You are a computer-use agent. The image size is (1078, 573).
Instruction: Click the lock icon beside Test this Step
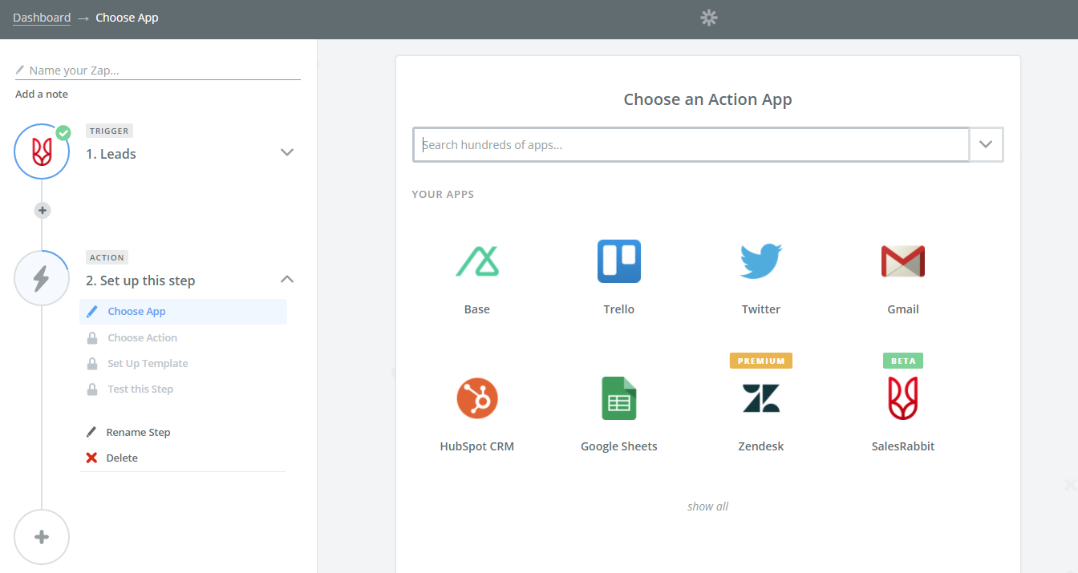point(92,389)
